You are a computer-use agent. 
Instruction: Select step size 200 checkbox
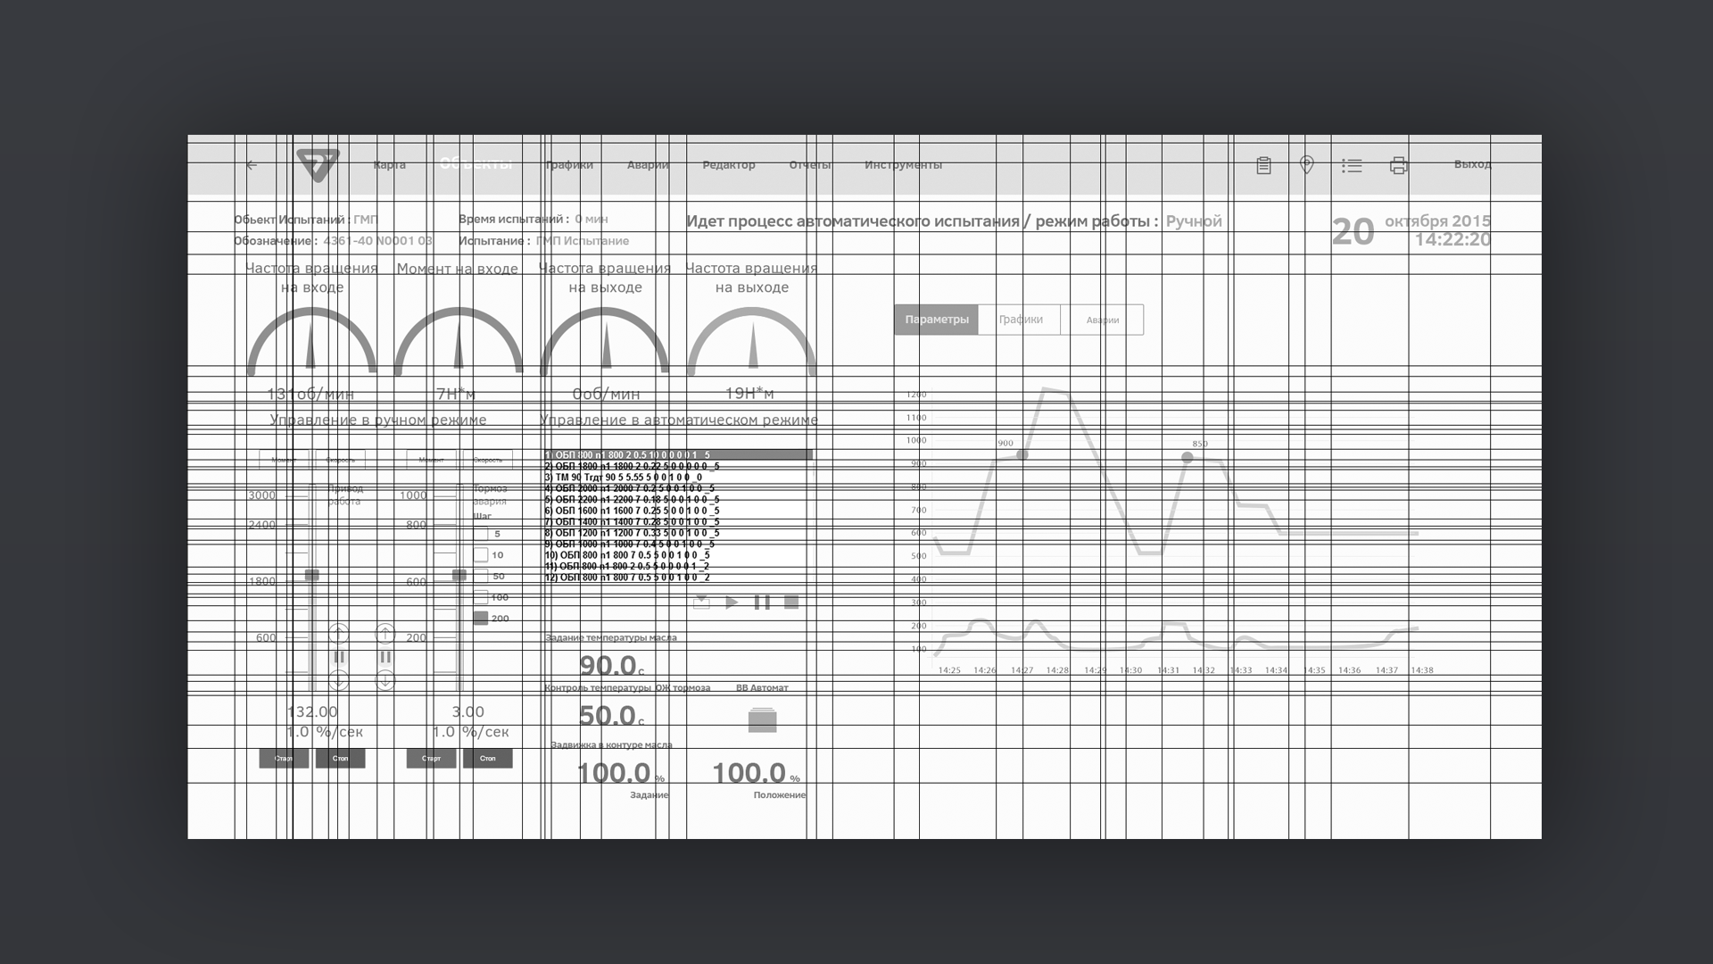(x=481, y=618)
